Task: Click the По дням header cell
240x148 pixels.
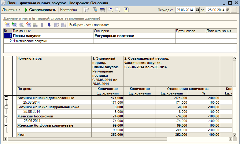Action: point(54,89)
